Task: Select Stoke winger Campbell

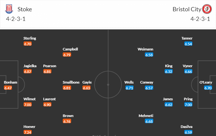Action: click(70, 49)
